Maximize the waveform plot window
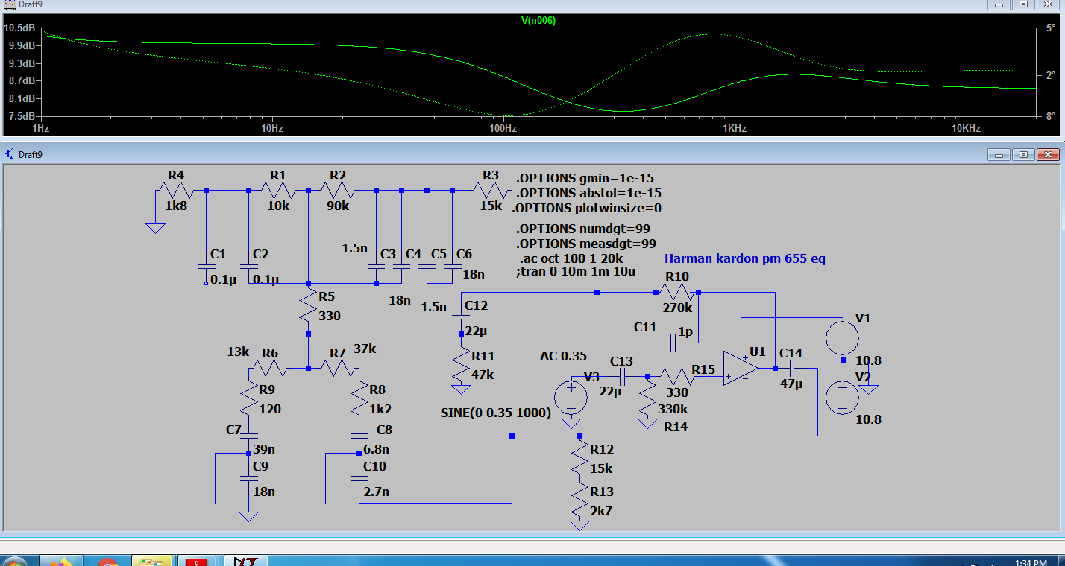Viewport: 1065px width, 566px height. tap(1023, 4)
